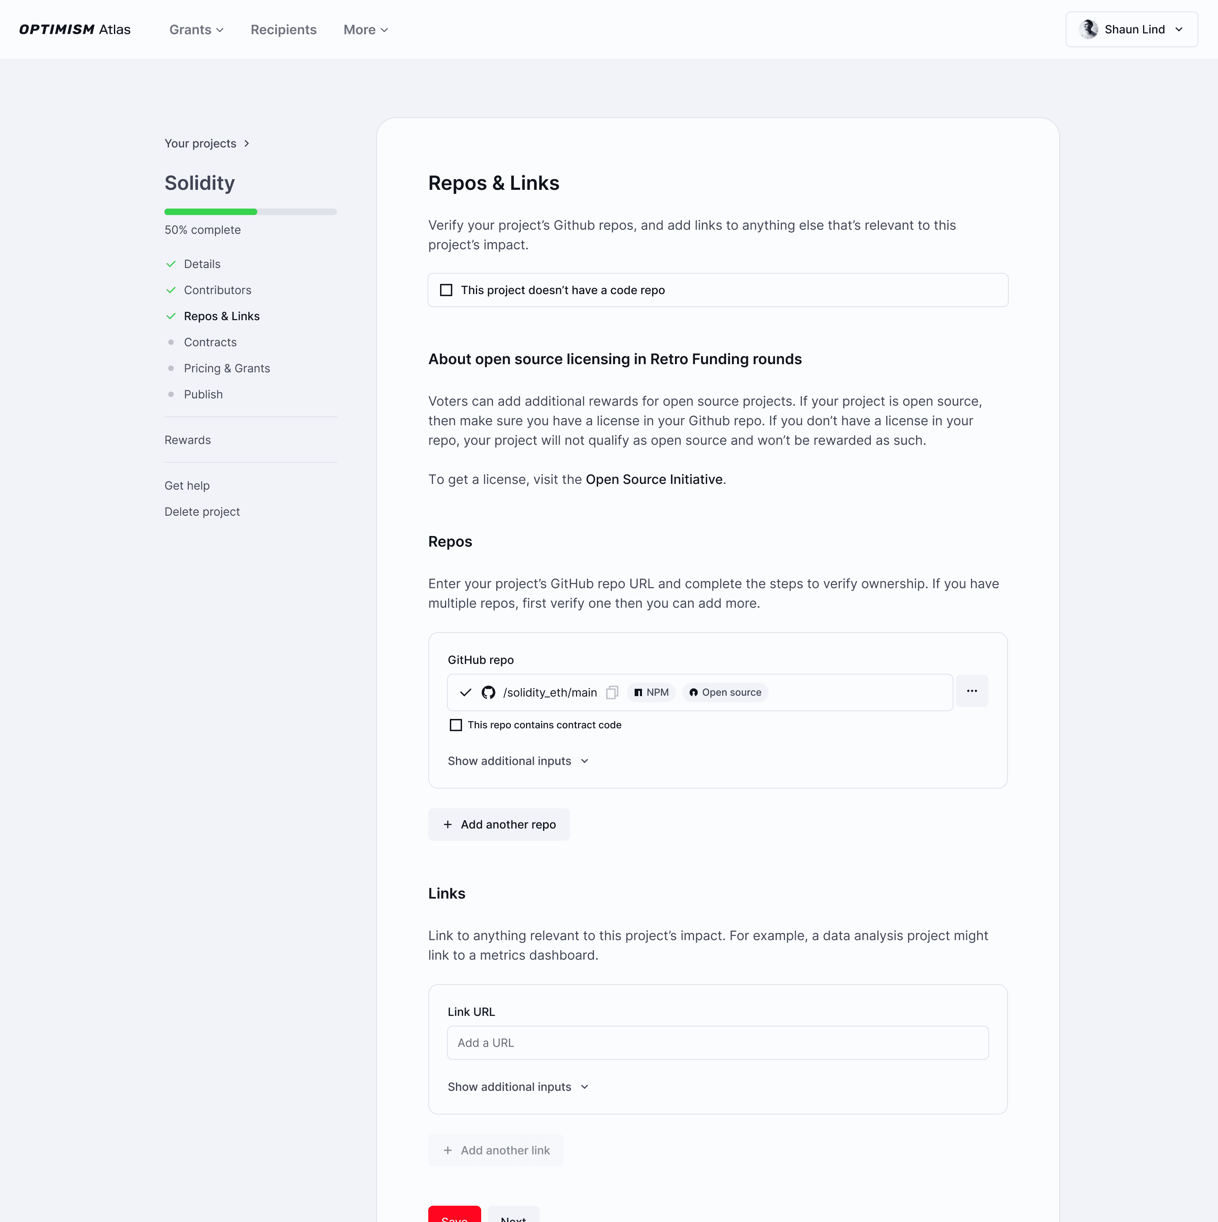
Task: Click the GitHub logo icon in repo row
Action: (488, 692)
